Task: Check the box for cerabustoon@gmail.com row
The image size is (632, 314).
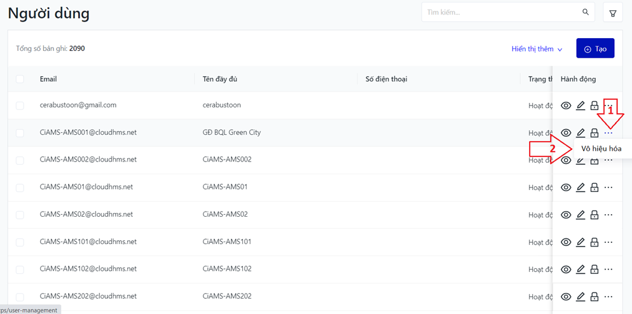Action: click(20, 106)
